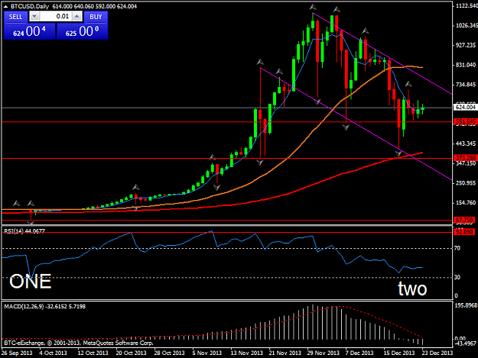Viewport: 478px width, 358px height.
Task: Click the 7 Dec 2013 date label
Action: tap(359, 353)
